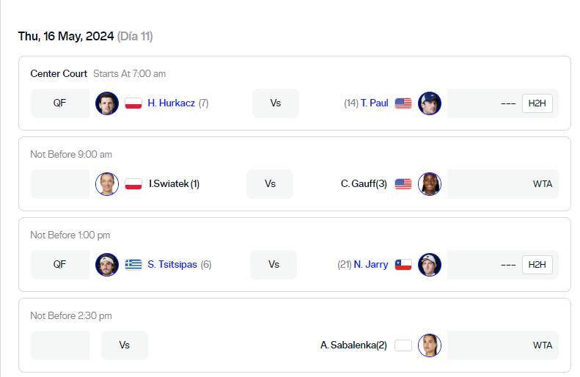Click S. Tsitsipas player photo
Image resolution: width=580 pixels, height=377 pixels.
tap(107, 265)
